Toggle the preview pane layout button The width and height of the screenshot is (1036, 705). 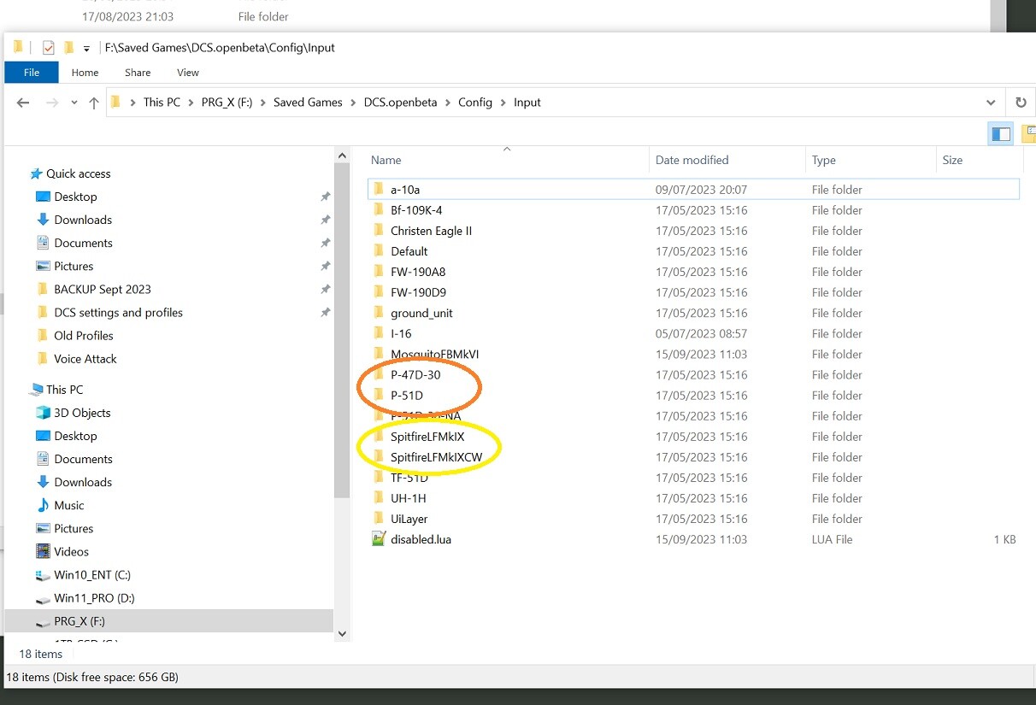1000,133
